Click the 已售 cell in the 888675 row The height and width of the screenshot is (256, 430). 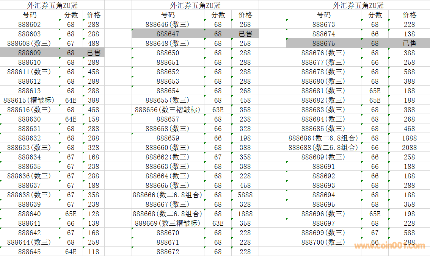click(x=409, y=44)
